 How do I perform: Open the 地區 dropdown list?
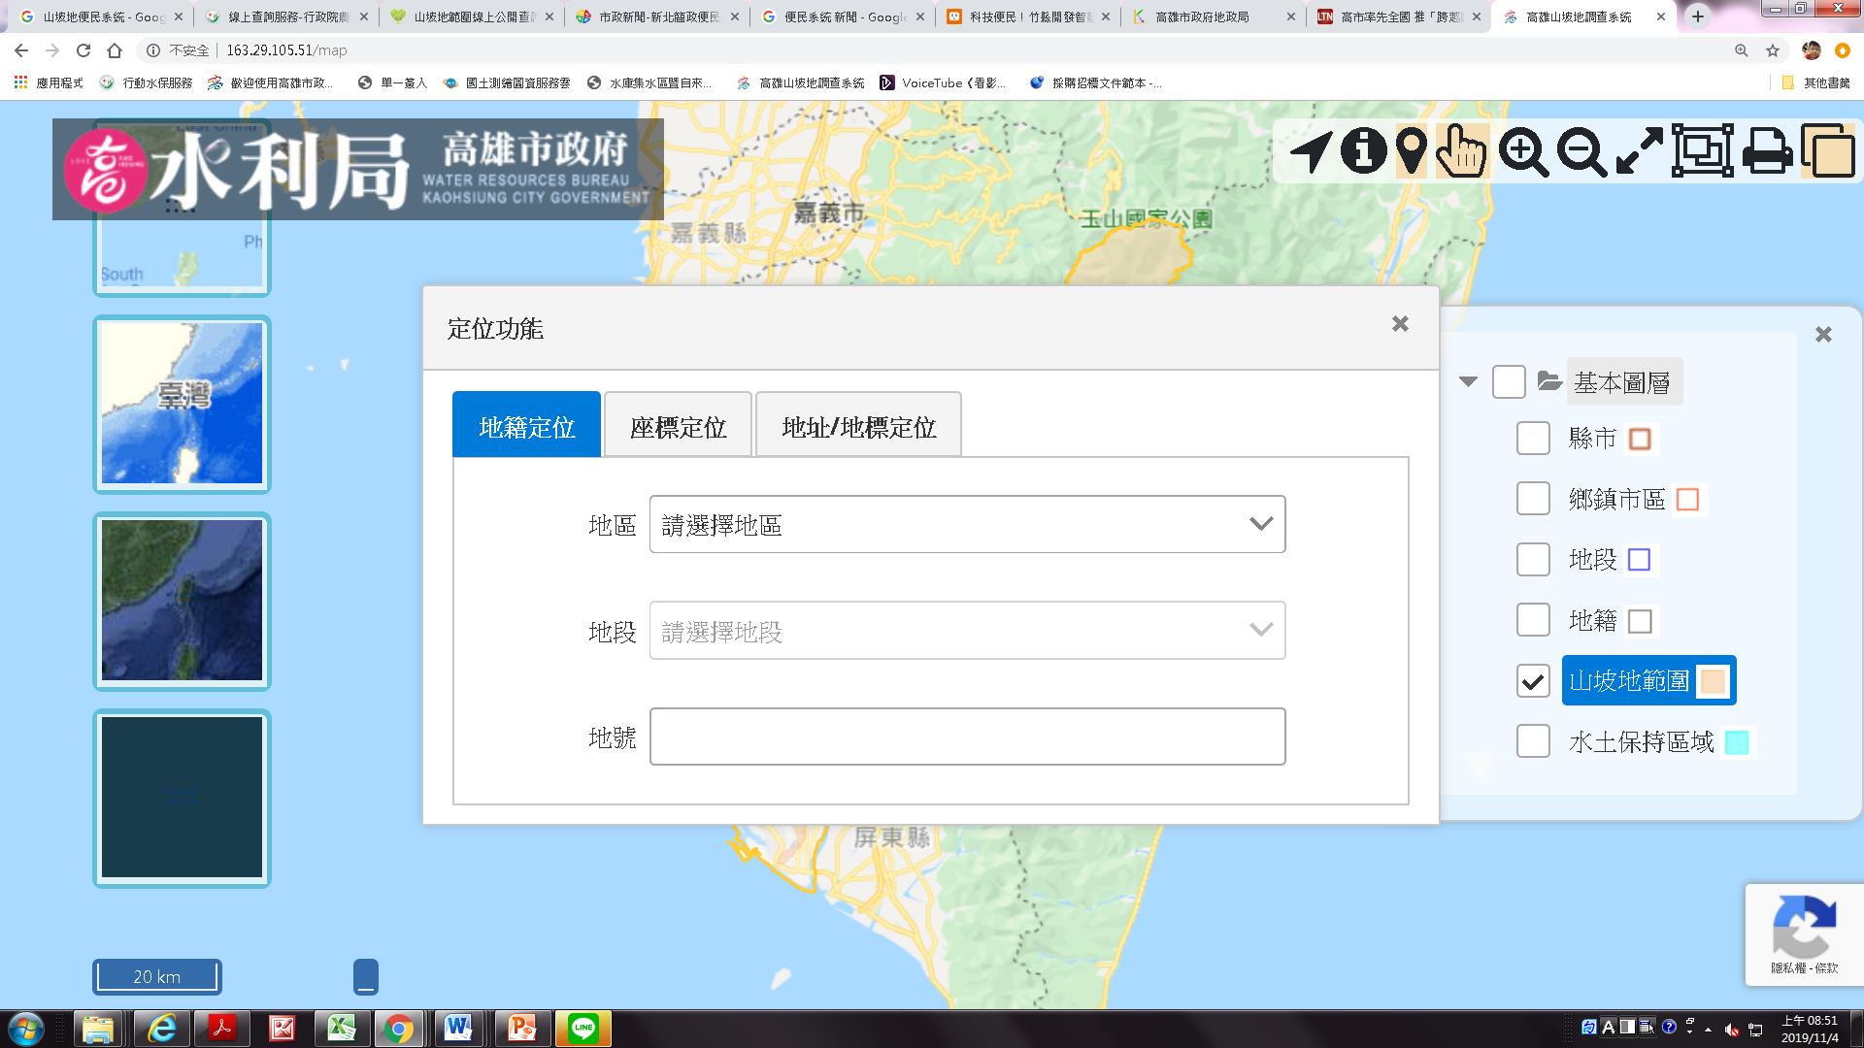(967, 525)
